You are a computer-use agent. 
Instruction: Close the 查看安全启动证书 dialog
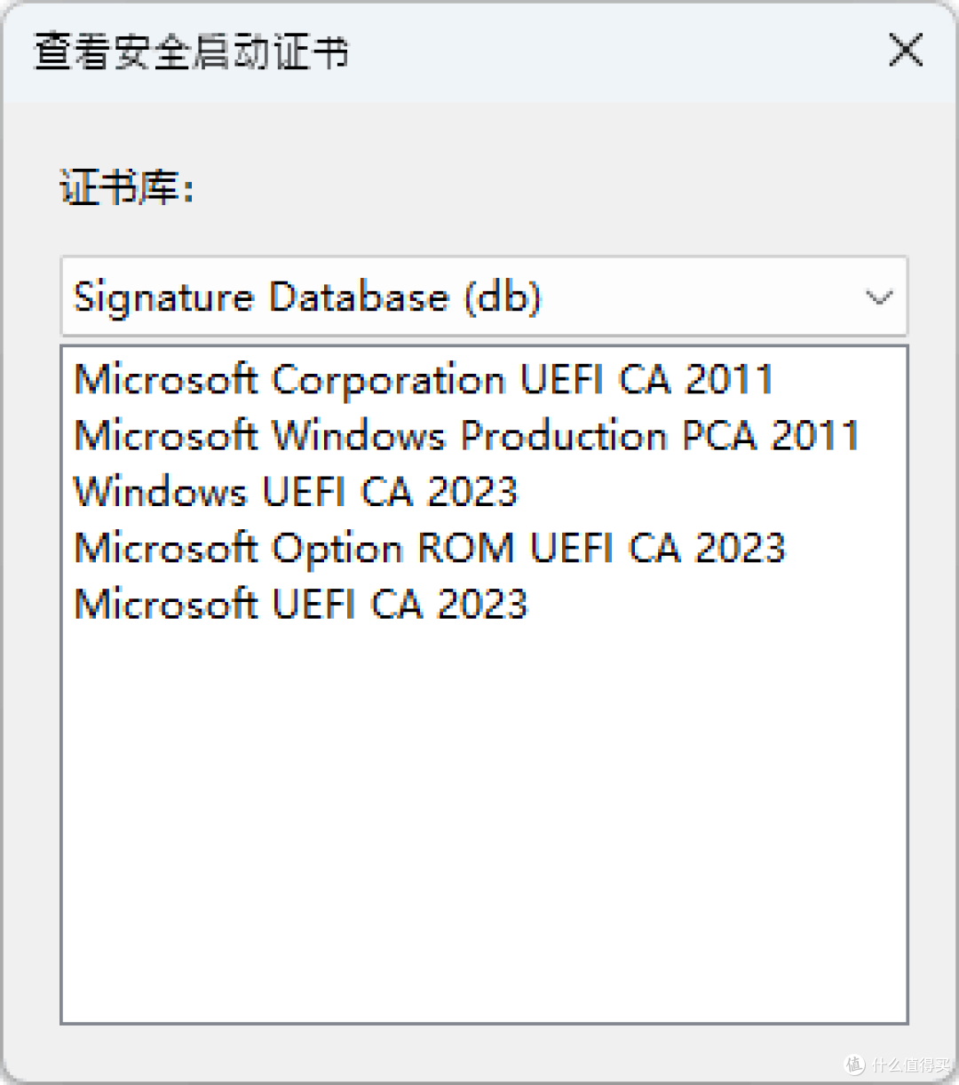click(906, 51)
